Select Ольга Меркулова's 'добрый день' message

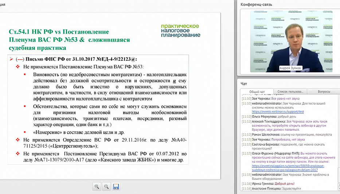click(269, 117)
